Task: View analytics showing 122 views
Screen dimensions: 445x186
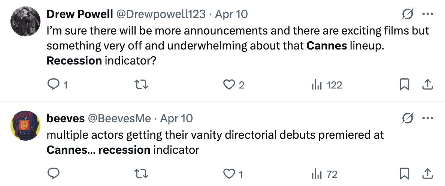Action: click(327, 85)
